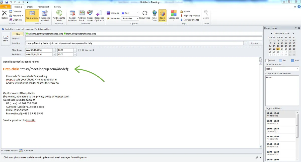Switch to the Meeting tab
The image size is (301, 162).
18,7
